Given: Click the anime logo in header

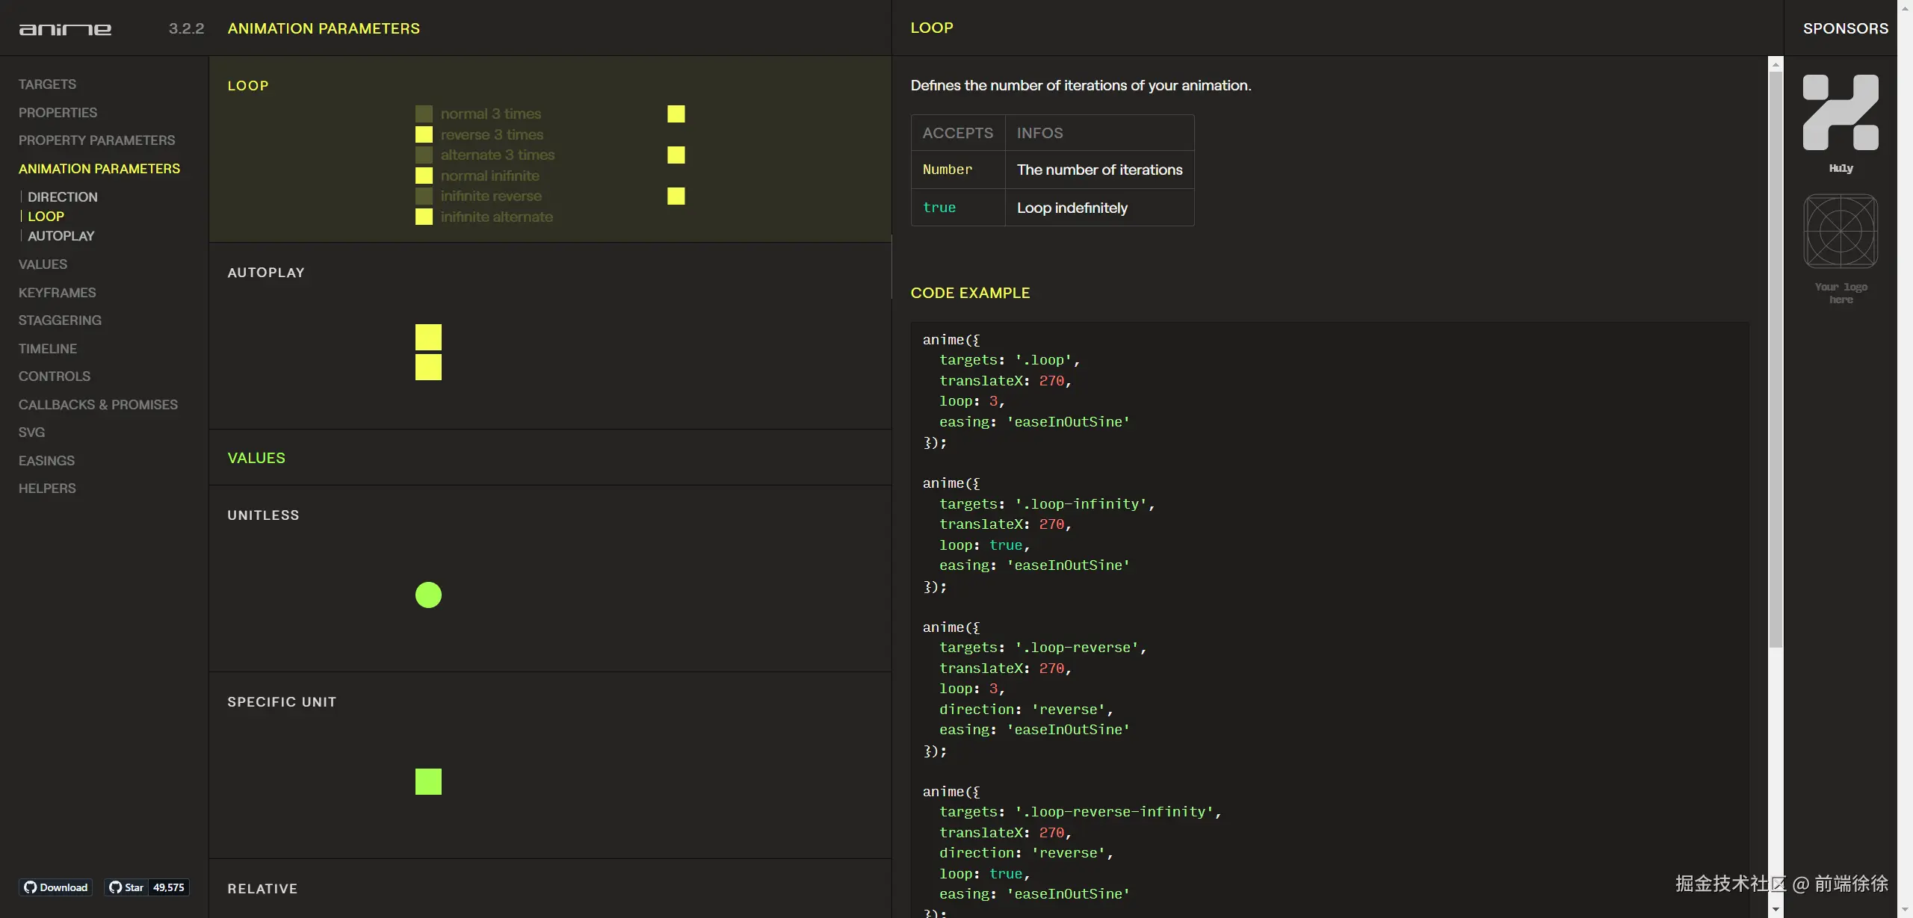Looking at the screenshot, I should [x=65, y=29].
